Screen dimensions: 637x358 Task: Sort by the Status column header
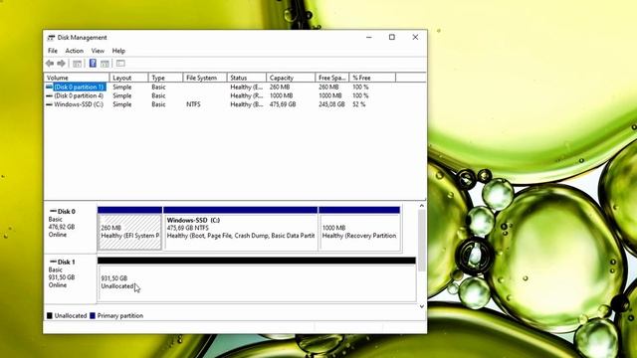(247, 78)
